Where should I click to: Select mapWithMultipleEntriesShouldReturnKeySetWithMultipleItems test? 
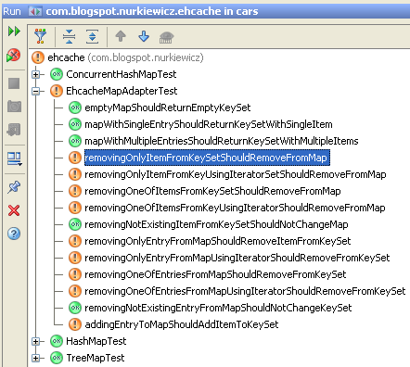tap(222, 141)
